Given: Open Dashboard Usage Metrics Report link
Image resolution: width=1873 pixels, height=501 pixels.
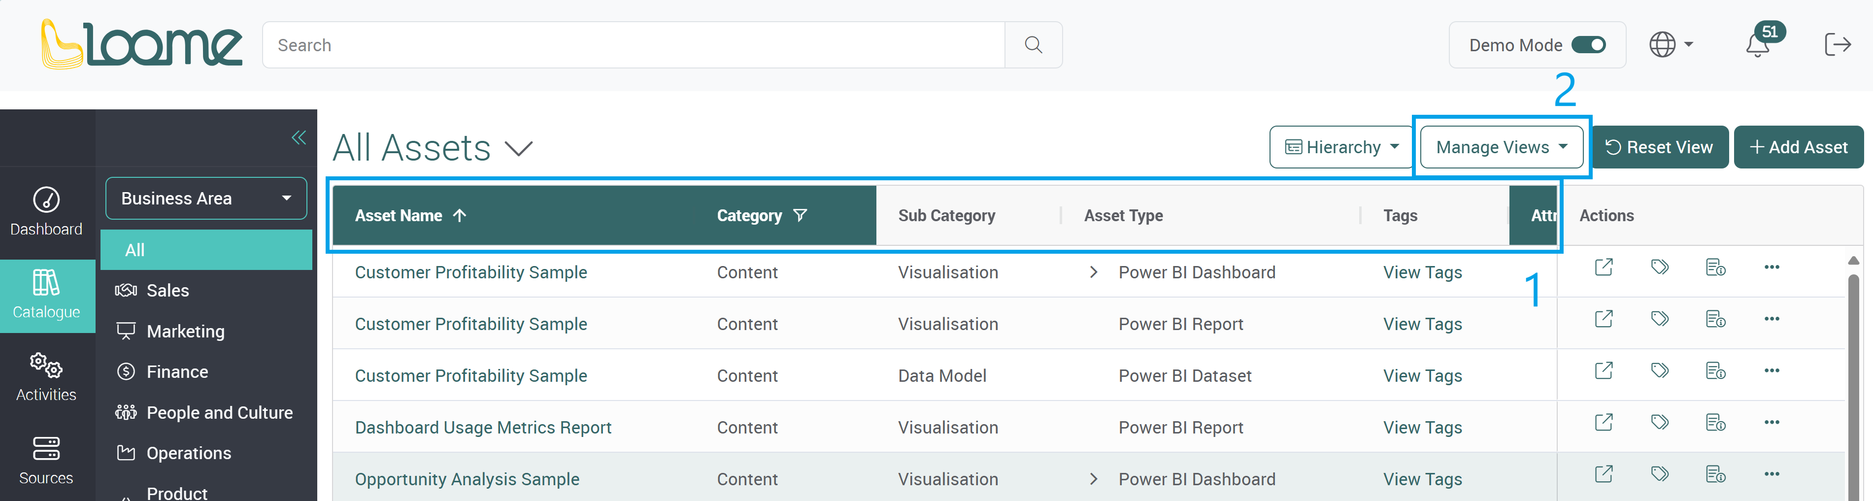Looking at the screenshot, I should [483, 428].
